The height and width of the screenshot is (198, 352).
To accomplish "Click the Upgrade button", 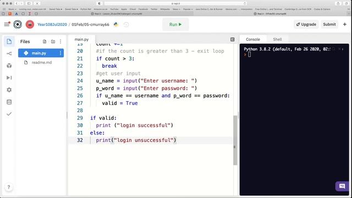I will click(x=306, y=24).
